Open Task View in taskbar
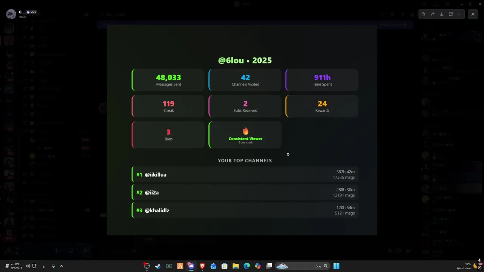The image size is (484, 272). click(269, 266)
